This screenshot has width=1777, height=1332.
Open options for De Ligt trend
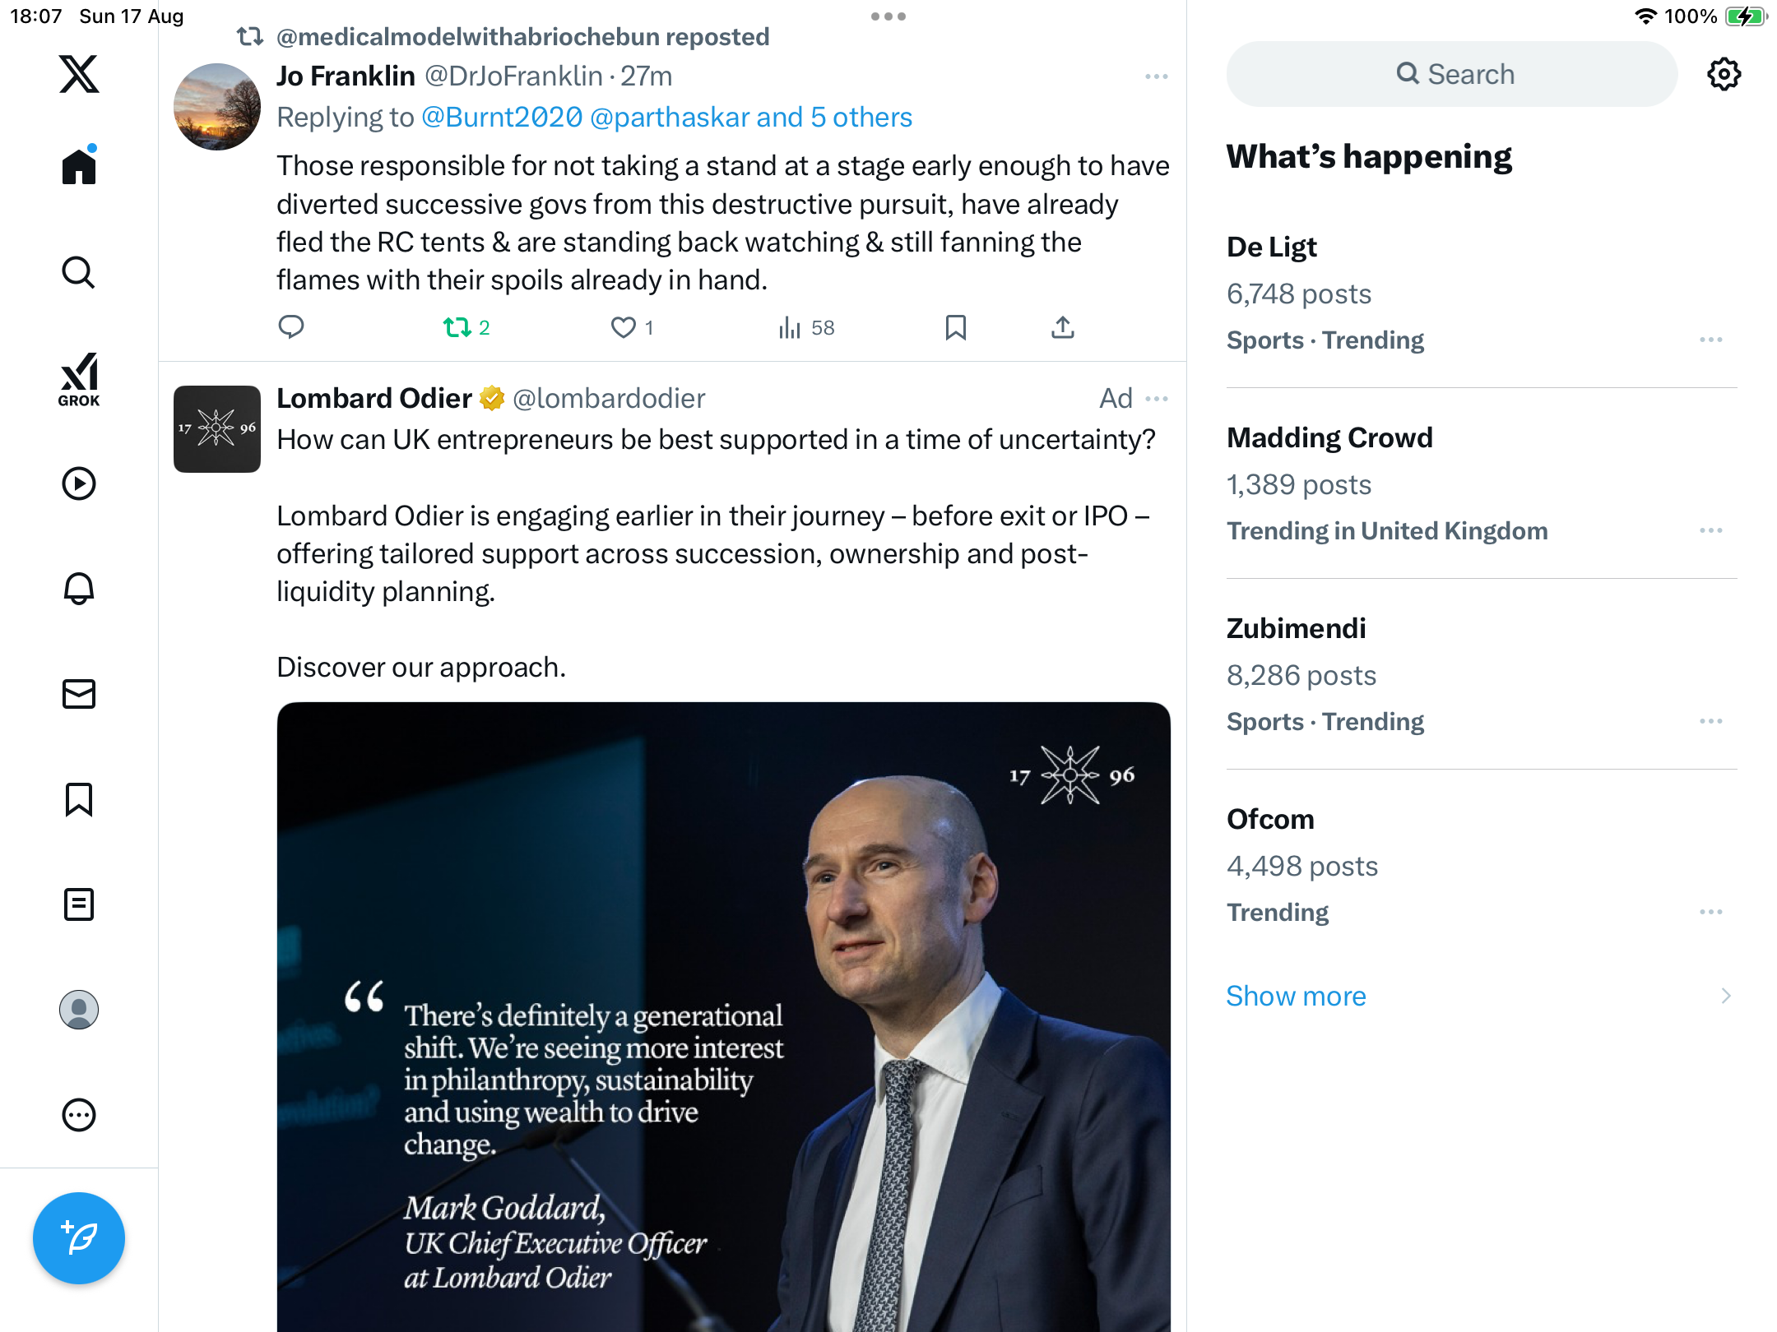click(x=1711, y=340)
